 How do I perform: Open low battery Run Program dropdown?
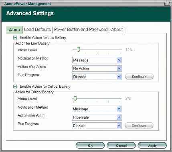(x=97, y=77)
